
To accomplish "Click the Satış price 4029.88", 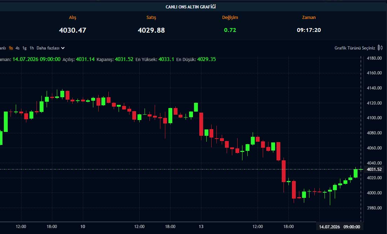I will pos(151,30).
